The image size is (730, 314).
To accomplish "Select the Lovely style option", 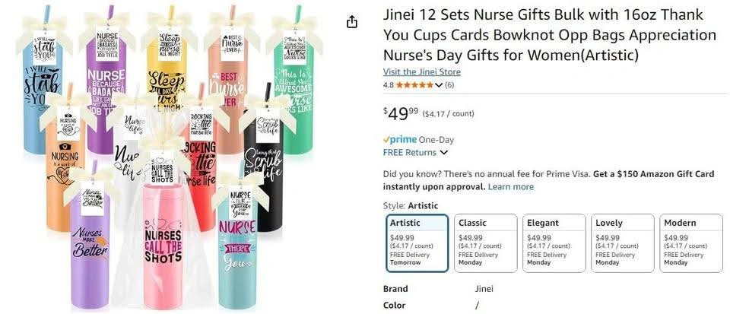I will [622, 243].
